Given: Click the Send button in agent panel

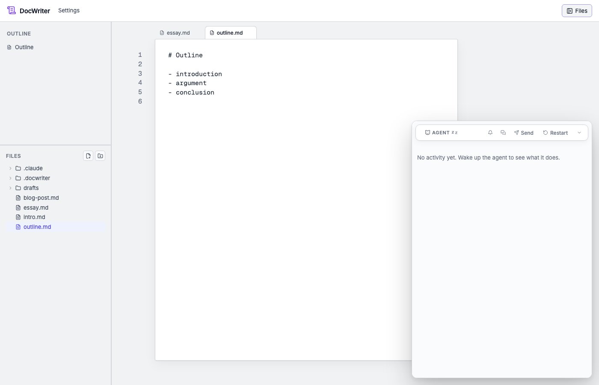Looking at the screenshot, I should pyautogui.click(x=524, y=133).
